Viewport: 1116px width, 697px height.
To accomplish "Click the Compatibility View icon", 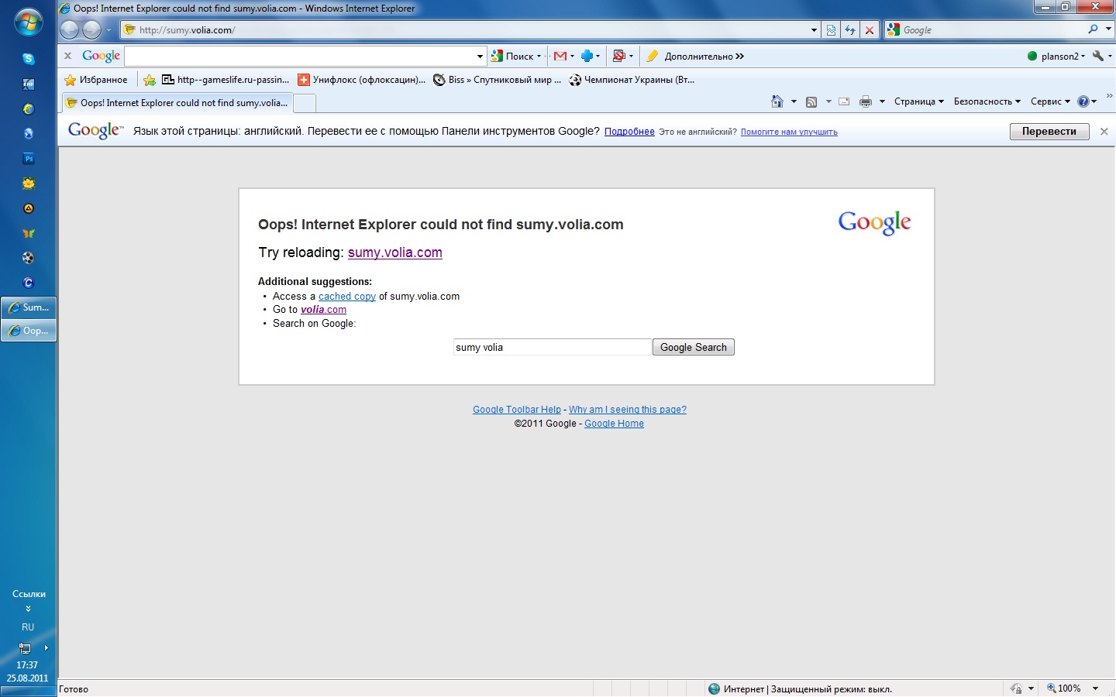I will pos(831,30).
